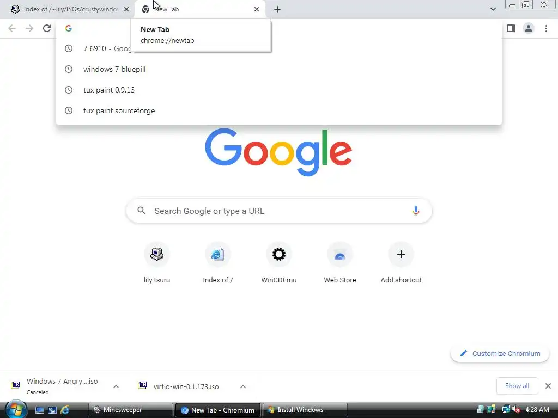This screenshot has width=558, height=418.
Task: Click the Add shortcut plus tile
Action: click(401, 263)
